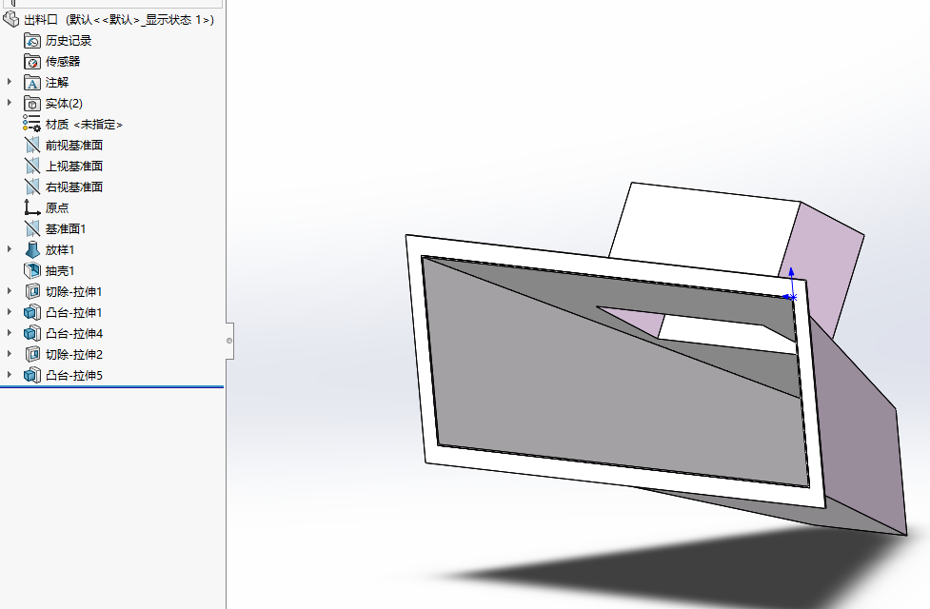
Task: Click the 放样1 loft feature icon
Action: pos(32,249)
